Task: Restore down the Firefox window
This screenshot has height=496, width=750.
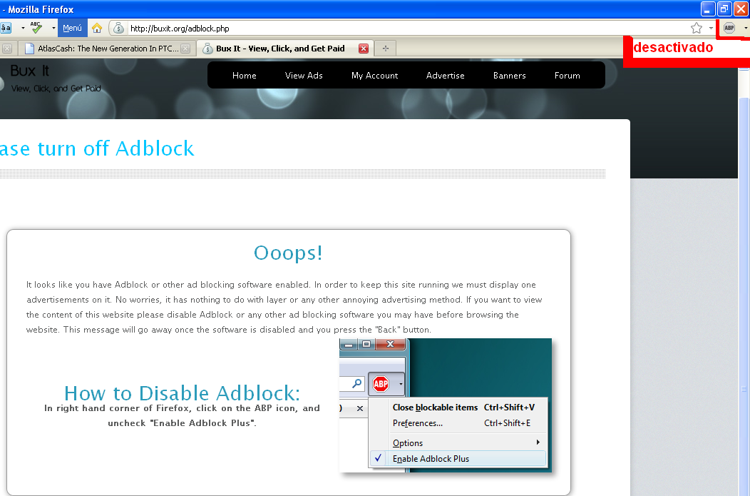Action: pos(724,9)
